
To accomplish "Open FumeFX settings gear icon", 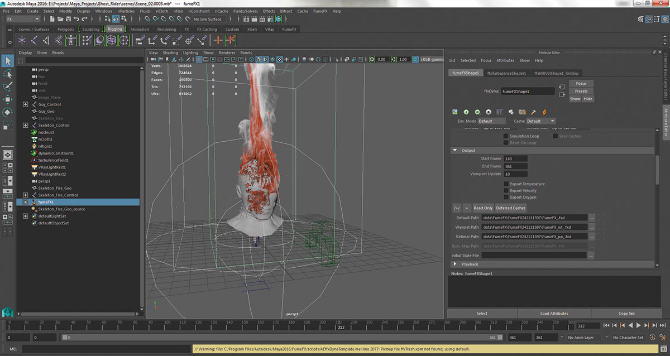I will [488, 112].
